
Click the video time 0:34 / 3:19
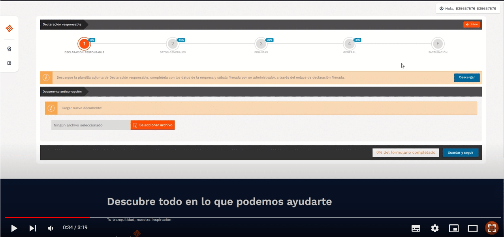[75, 228]
